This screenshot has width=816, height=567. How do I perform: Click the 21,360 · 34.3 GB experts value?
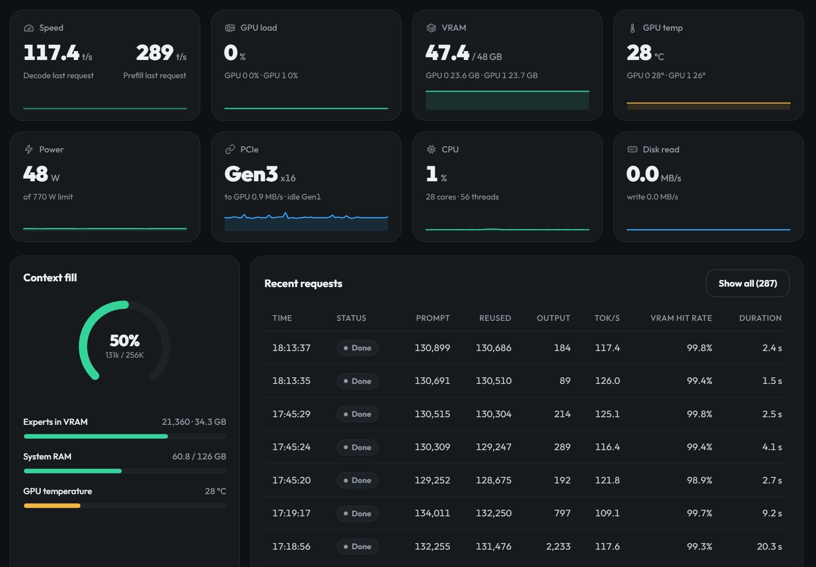194,422
